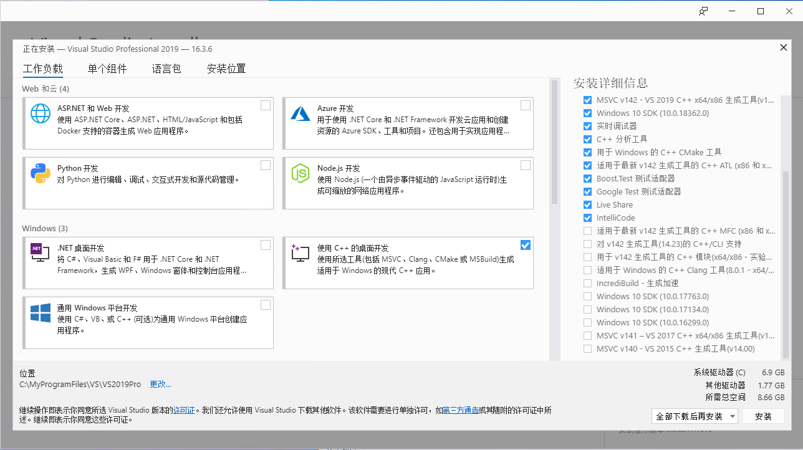Uncheck Google Test 测试适配器
The width and height of the screenshot is (803, 450).
coord(587,191)
